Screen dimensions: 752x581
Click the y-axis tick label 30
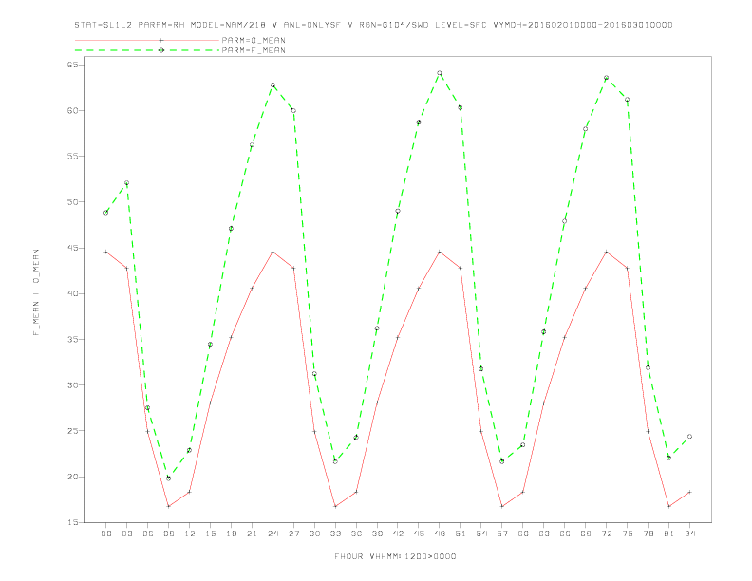point(72,385)
